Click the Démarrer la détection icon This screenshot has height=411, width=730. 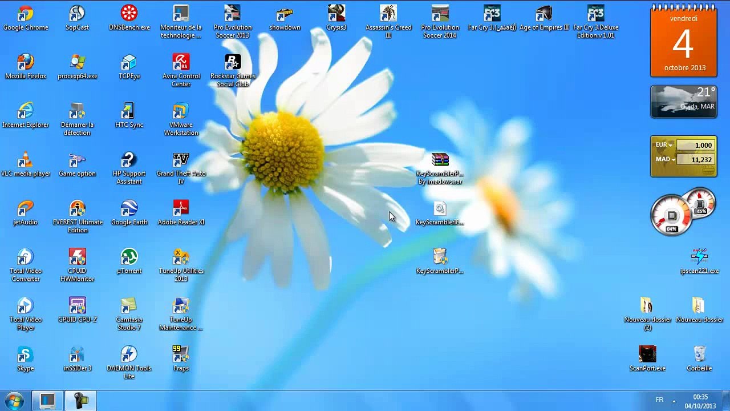point(77,119)
